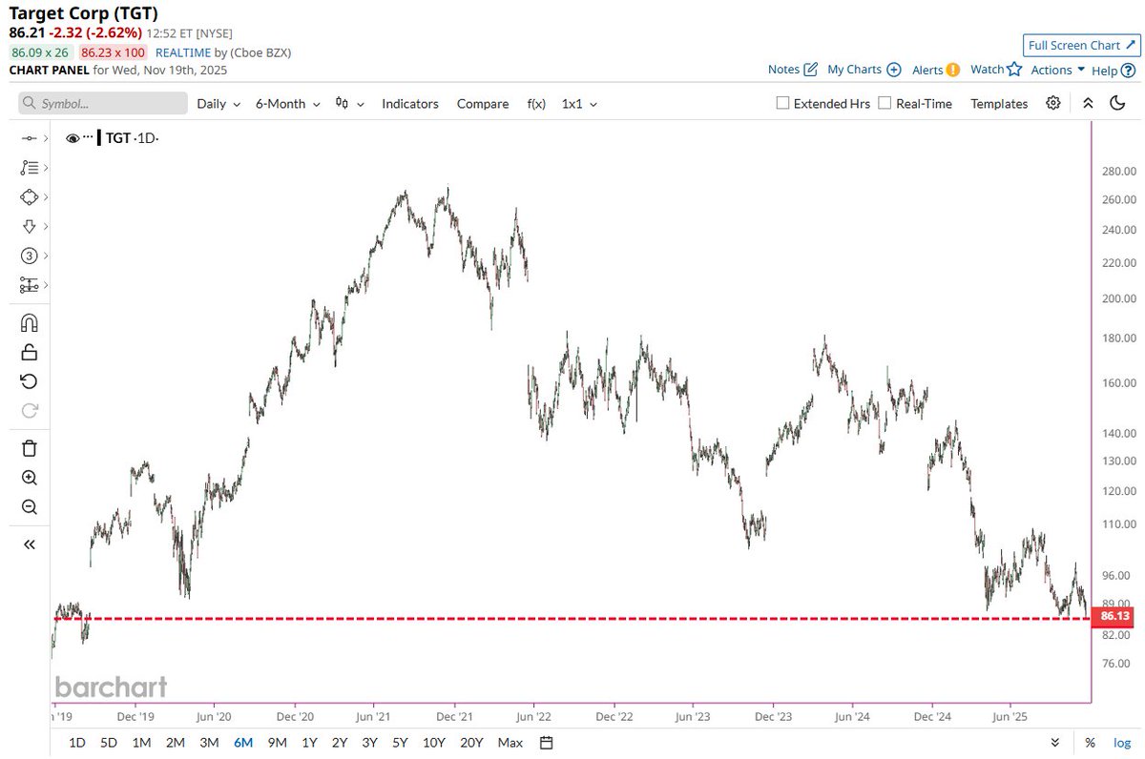Viewport: 1145px width, 759px height.
Task: Select the 9M range tab
Action: point(277,742)
